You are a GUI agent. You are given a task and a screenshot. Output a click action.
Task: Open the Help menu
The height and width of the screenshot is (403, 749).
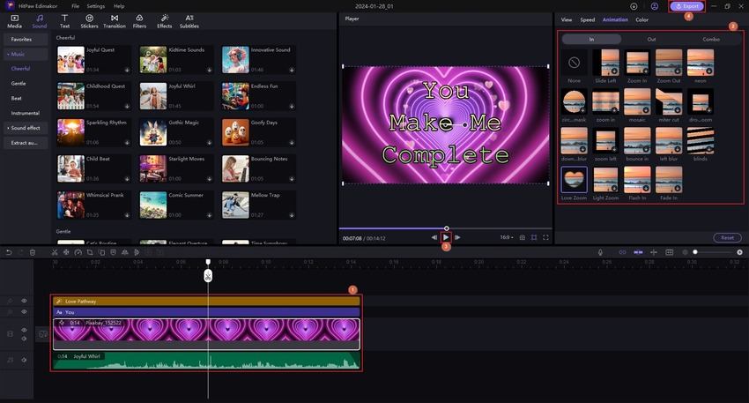click(x=119, y=6)
